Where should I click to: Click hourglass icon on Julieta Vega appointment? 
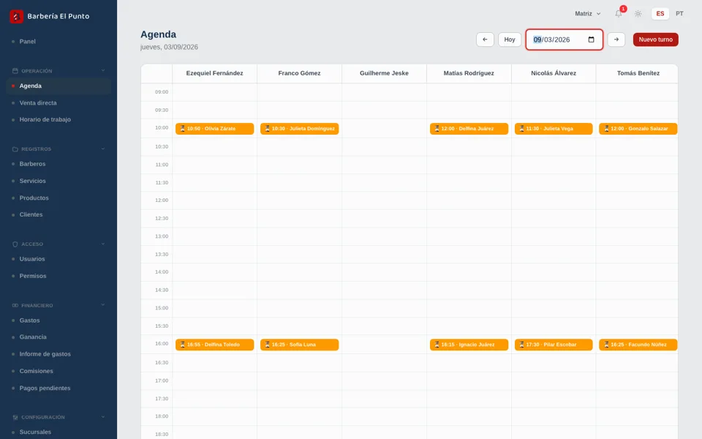pyautogui.click(x=521, y=129)
